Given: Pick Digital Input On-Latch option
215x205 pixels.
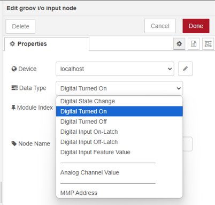Looking at the screenshot, I should click(x=119, y=132).
